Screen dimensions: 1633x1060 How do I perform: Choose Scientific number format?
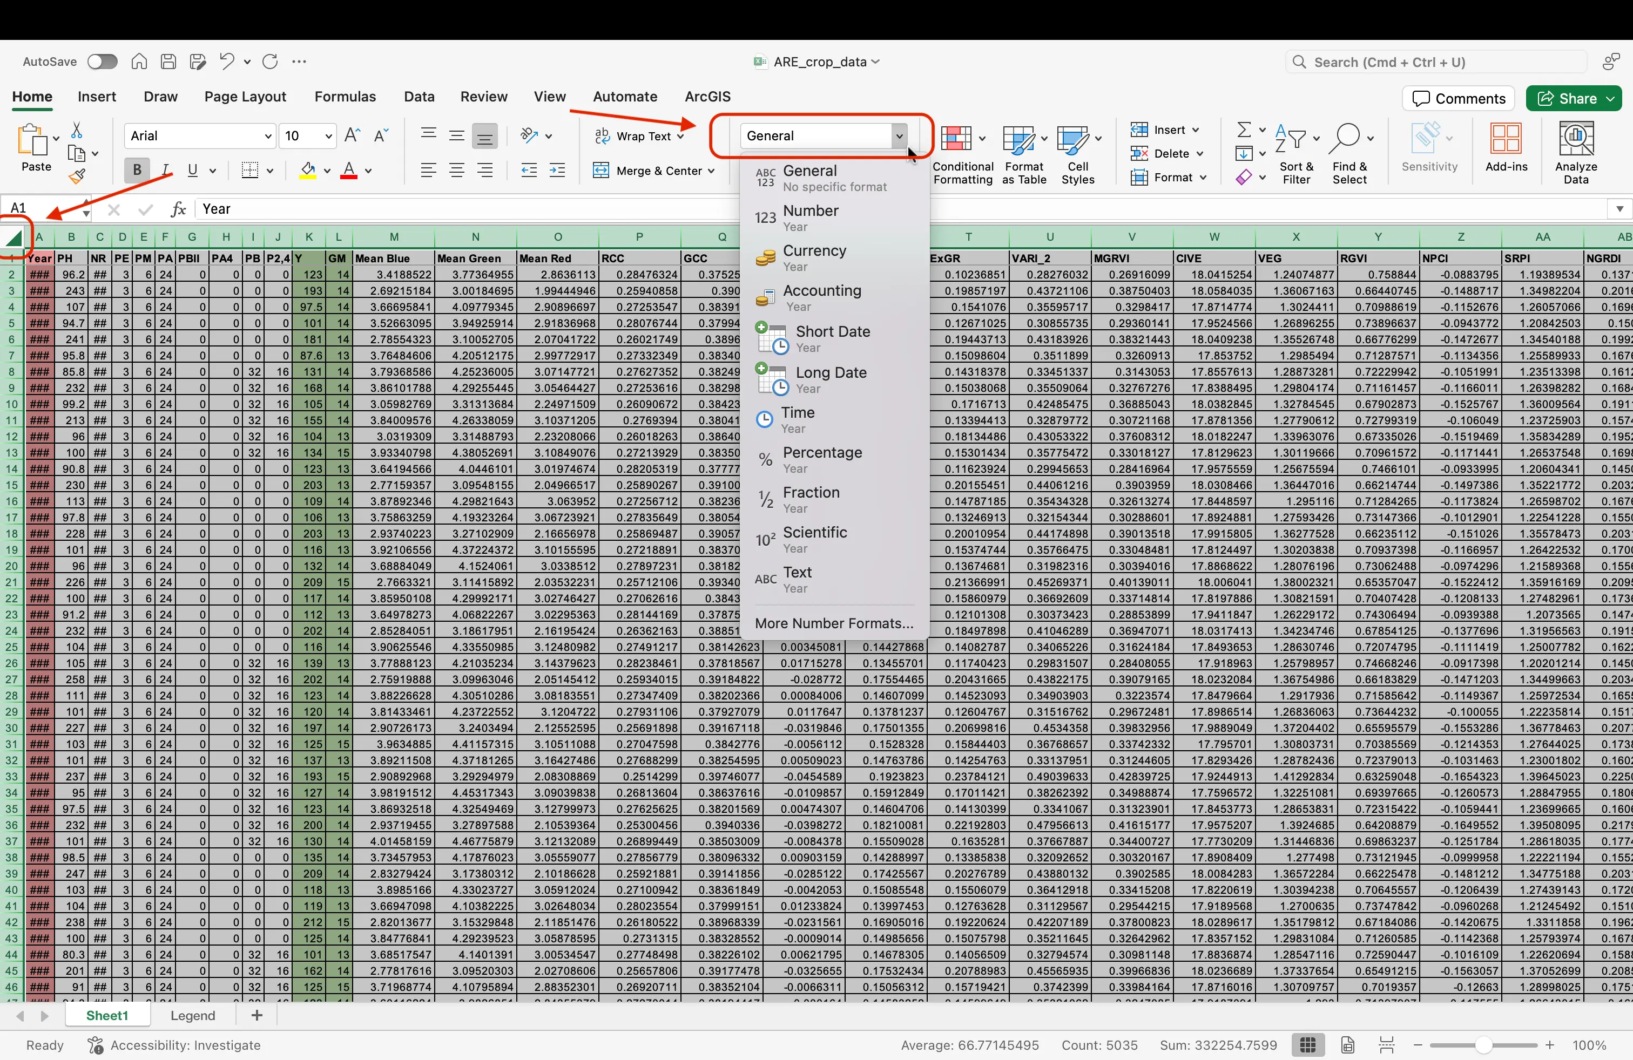835,540
